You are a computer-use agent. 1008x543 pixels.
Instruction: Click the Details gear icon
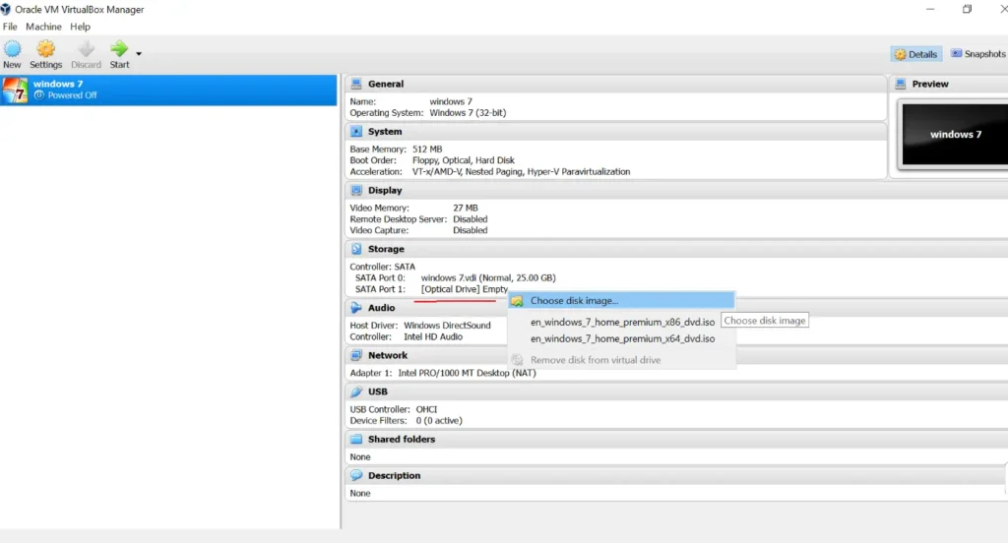(900, 54)
